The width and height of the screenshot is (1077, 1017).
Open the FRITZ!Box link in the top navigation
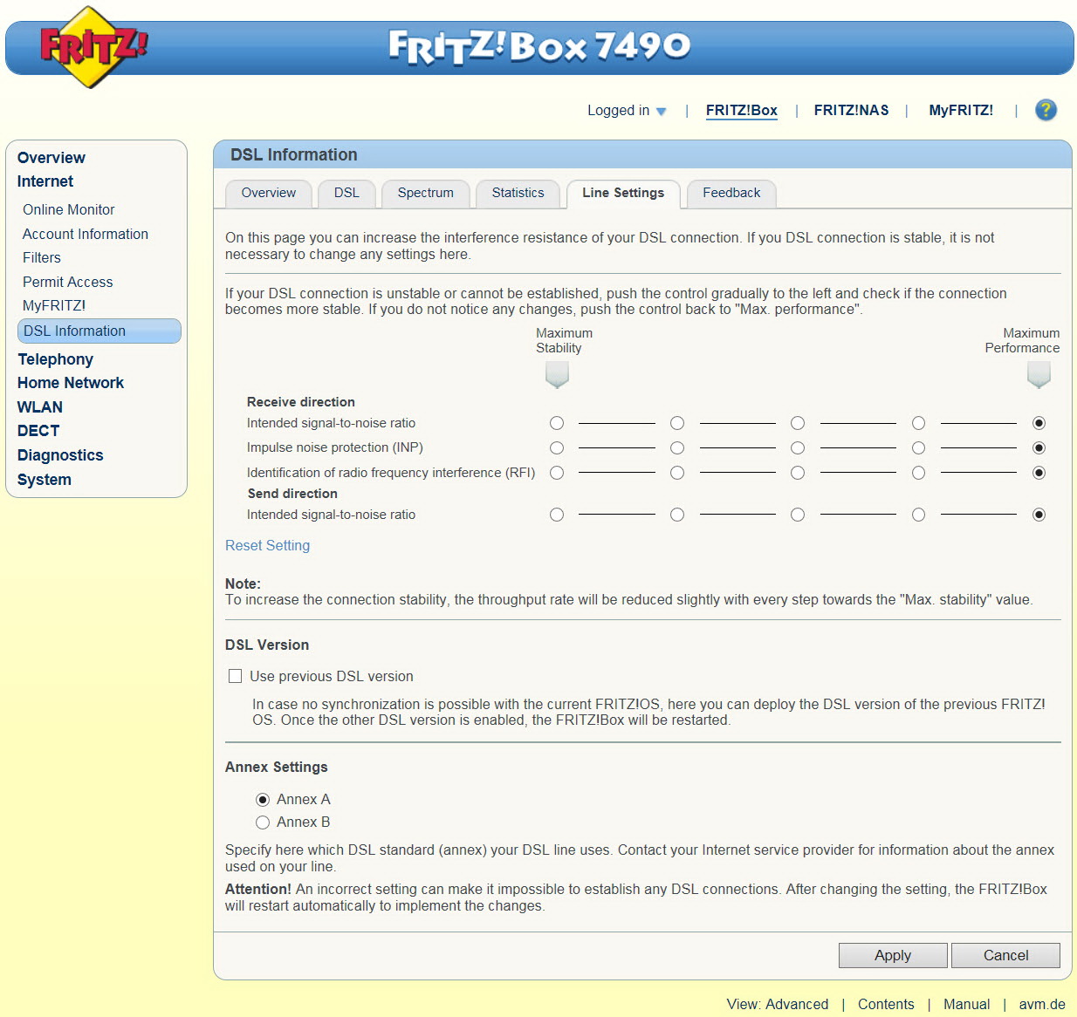coord(741,110)
